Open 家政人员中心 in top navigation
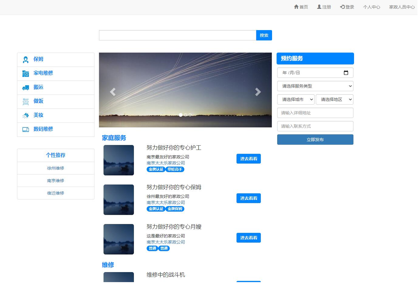Viewport: 420px width, 284px height. (404, 7)
